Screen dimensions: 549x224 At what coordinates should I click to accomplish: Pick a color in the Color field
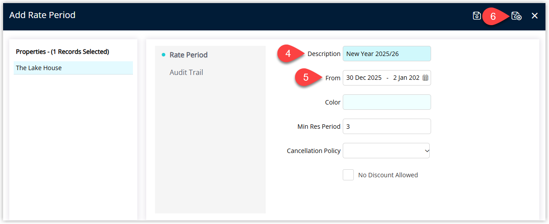(387, 102)
